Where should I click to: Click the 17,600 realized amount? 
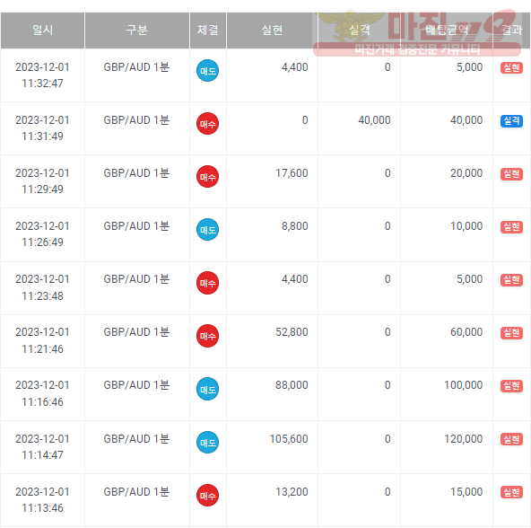292,173
